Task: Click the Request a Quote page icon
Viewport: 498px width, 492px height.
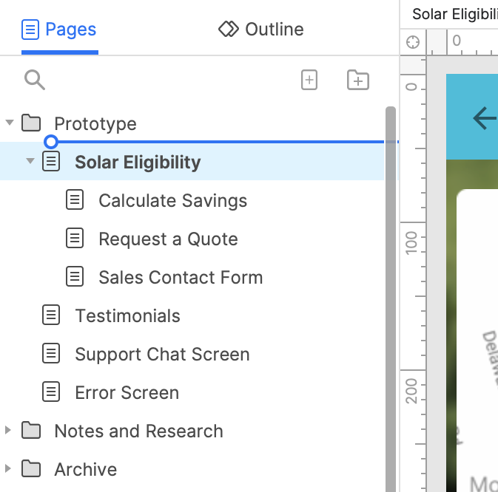Action: (x=75, y=239)
